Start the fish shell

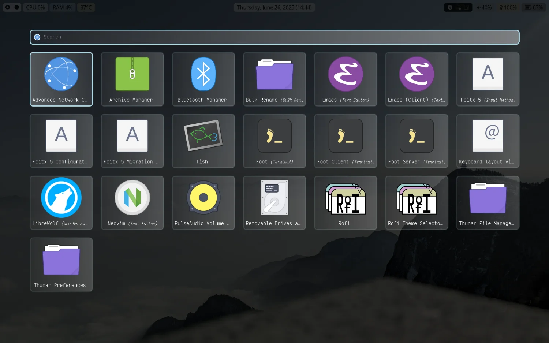point(203,141)
